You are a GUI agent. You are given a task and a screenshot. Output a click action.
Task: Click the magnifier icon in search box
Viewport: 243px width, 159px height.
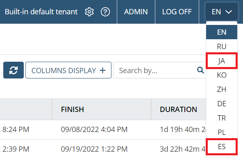click(200, 70)
